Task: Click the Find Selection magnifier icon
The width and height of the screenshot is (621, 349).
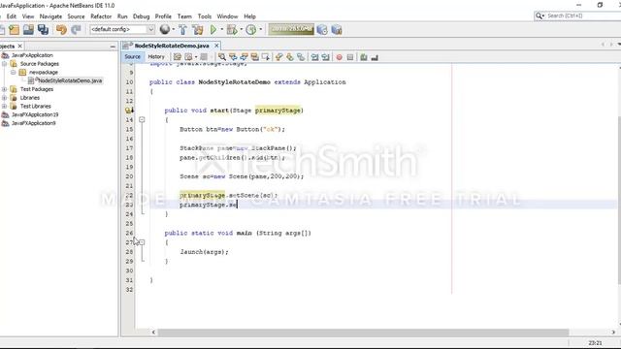Action: pyautogui.click(x=222, y=57)
